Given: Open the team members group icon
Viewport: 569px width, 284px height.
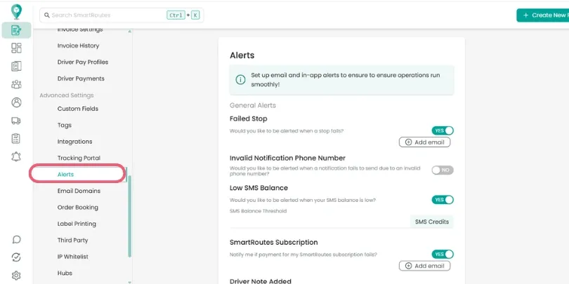Looking at the screenshot, I should (16, 84).
